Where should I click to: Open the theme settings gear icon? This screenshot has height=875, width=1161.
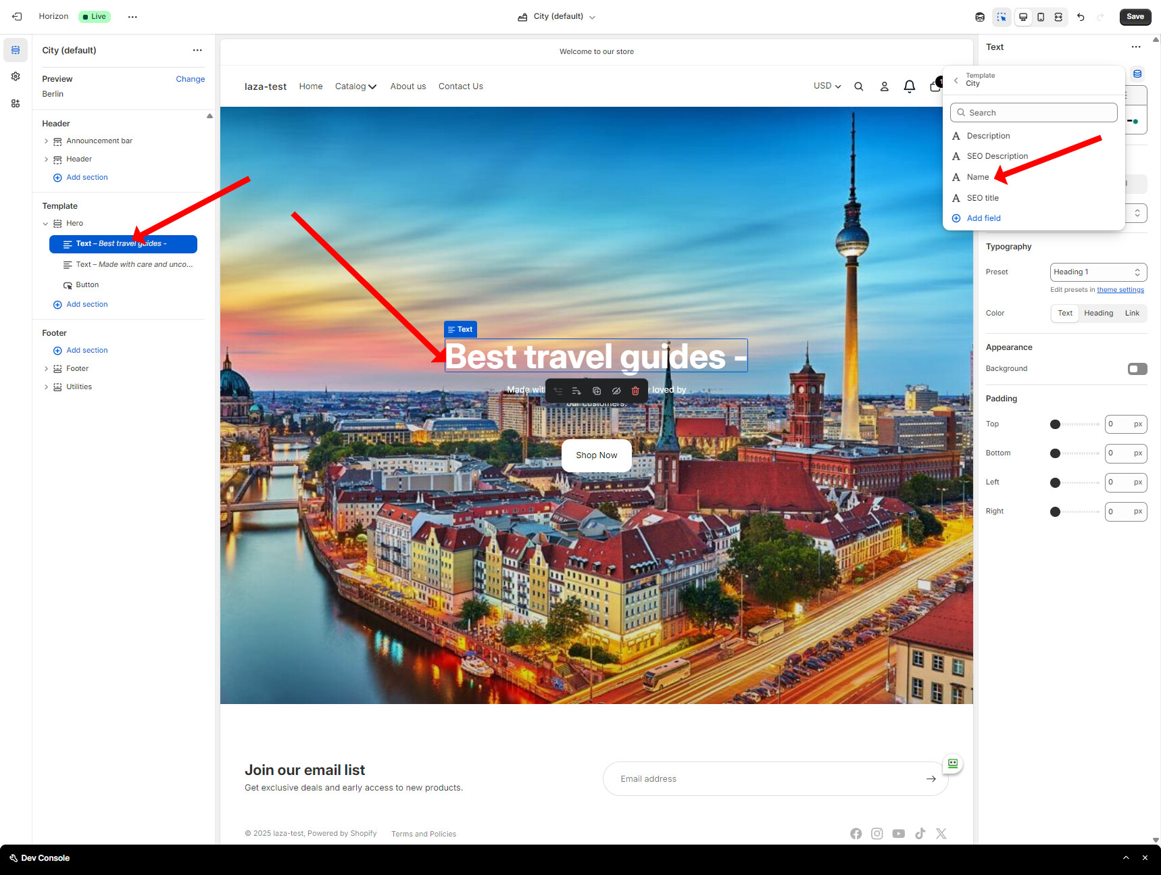click(x=16, y=76)
